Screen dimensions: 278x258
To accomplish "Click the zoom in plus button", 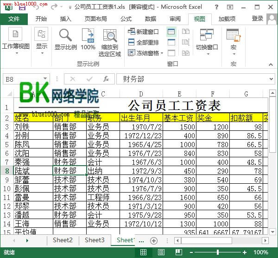I will click(x=245, y=252).
